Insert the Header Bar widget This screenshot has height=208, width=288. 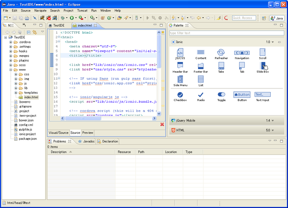coord(180,68)
